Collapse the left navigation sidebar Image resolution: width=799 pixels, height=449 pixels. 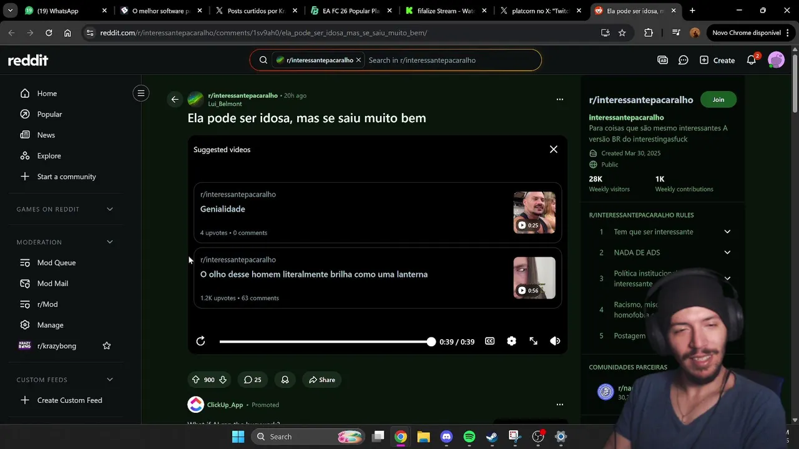(141, 94)
